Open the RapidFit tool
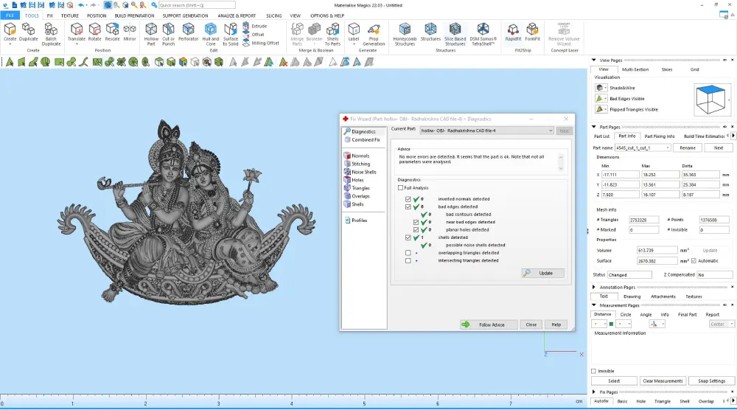 pos(513,33)
